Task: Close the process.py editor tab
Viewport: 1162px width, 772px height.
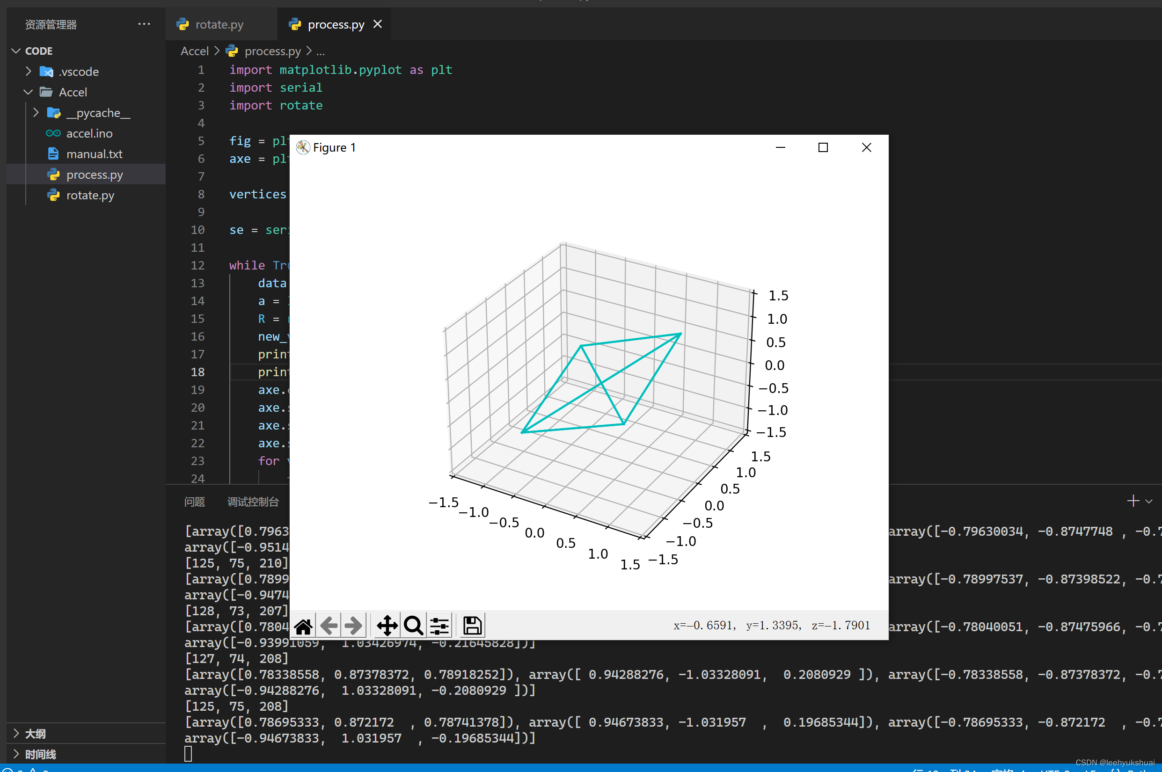Action: tap(378, 24)
